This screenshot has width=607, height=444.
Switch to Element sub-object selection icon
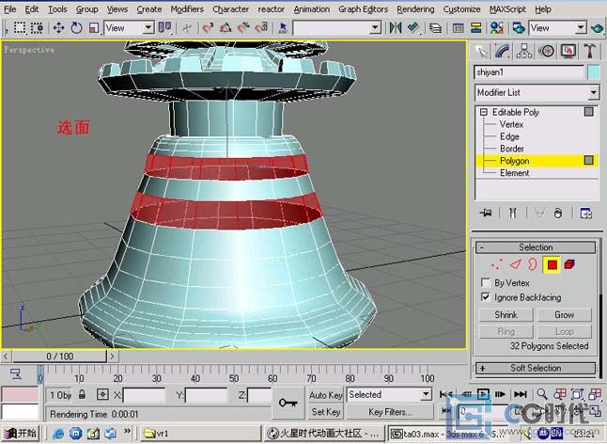click(x=569, y=265)
